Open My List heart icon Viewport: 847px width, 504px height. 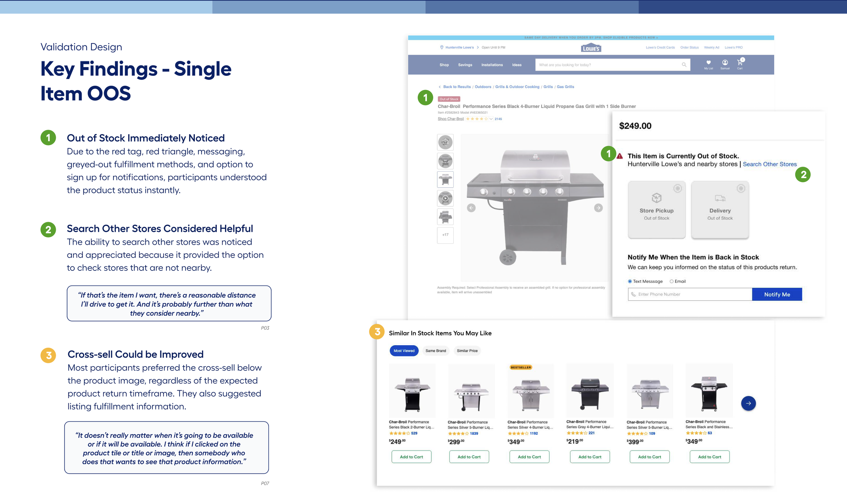click(708, 63)
